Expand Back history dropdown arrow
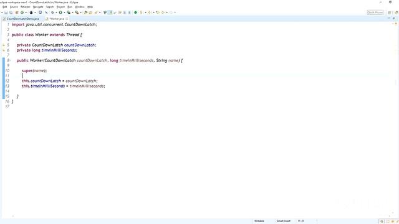This screenshot has height=224, width=399. click(x=166, y=12)
